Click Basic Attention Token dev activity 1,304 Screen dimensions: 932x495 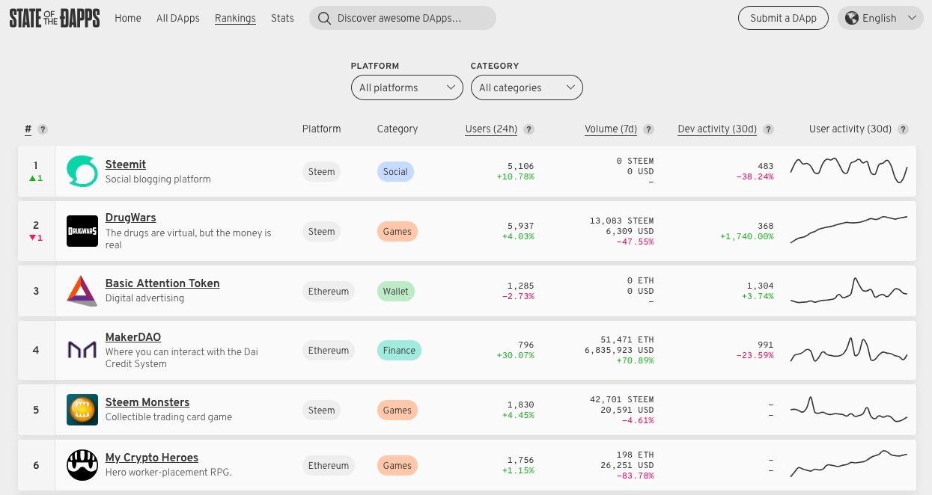point(761,286)
